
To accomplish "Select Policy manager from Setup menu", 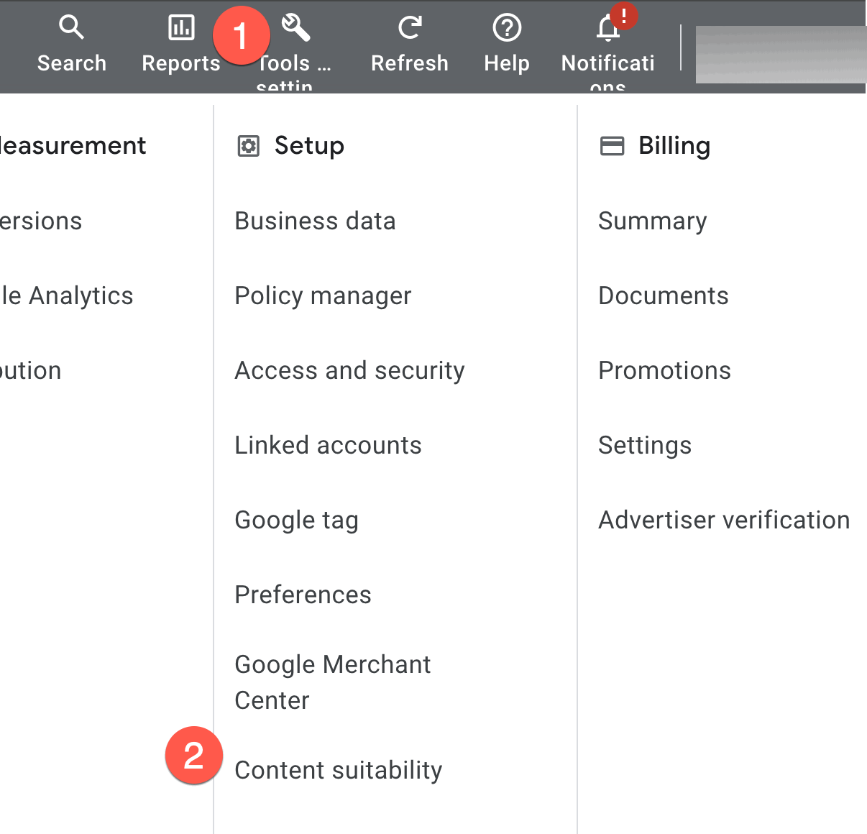I will [x=322, y=295].
